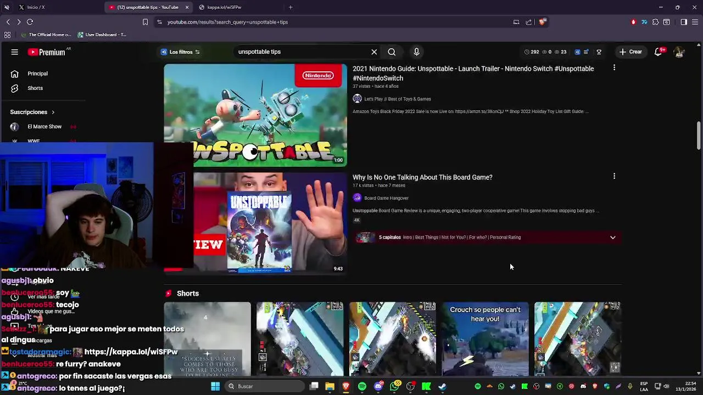This screenshot has height=395, width=703.
Task: Open User Dashboard bookmark
Action: pyautogui.click(x=102, y=35)
